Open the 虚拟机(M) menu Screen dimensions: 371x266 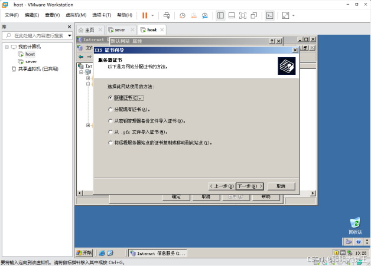tap(76, 15)
